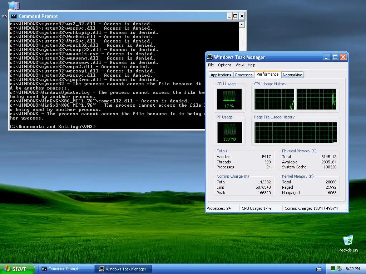Screen dimensions: 366x274
Task: Click status bar 'Commit Charge: 138M / 4957M'
Action: click(x=311, y=208)
